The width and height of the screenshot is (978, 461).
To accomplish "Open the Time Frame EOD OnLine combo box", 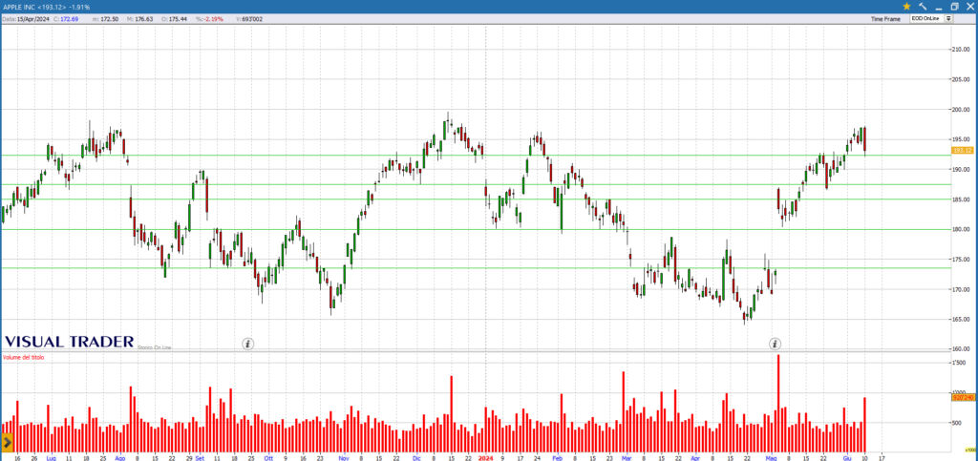I will coord(931,19).
